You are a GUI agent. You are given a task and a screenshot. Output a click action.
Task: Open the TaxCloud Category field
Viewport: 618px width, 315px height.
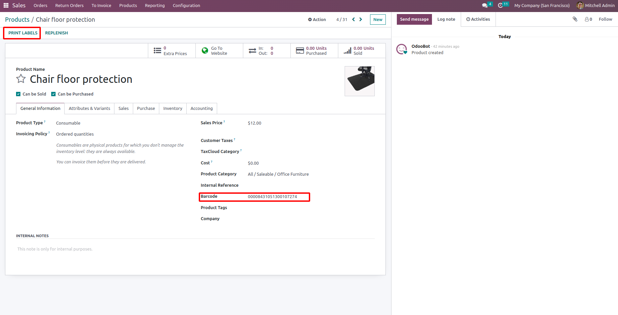[311, 152]
